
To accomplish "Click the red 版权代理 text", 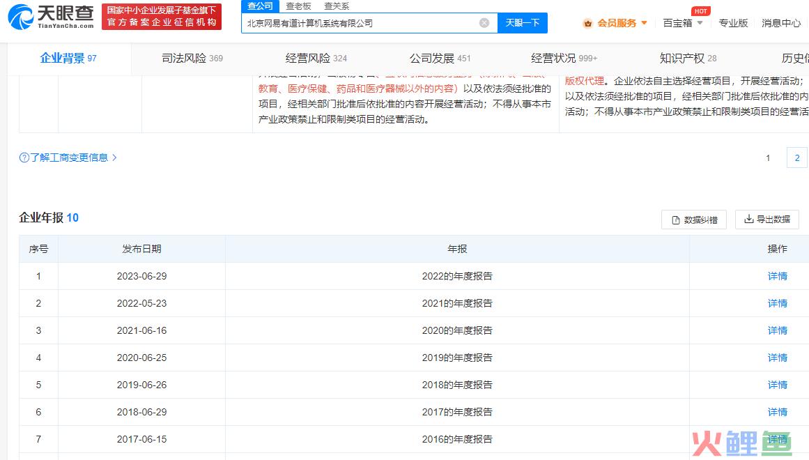I will pos(584,81).
